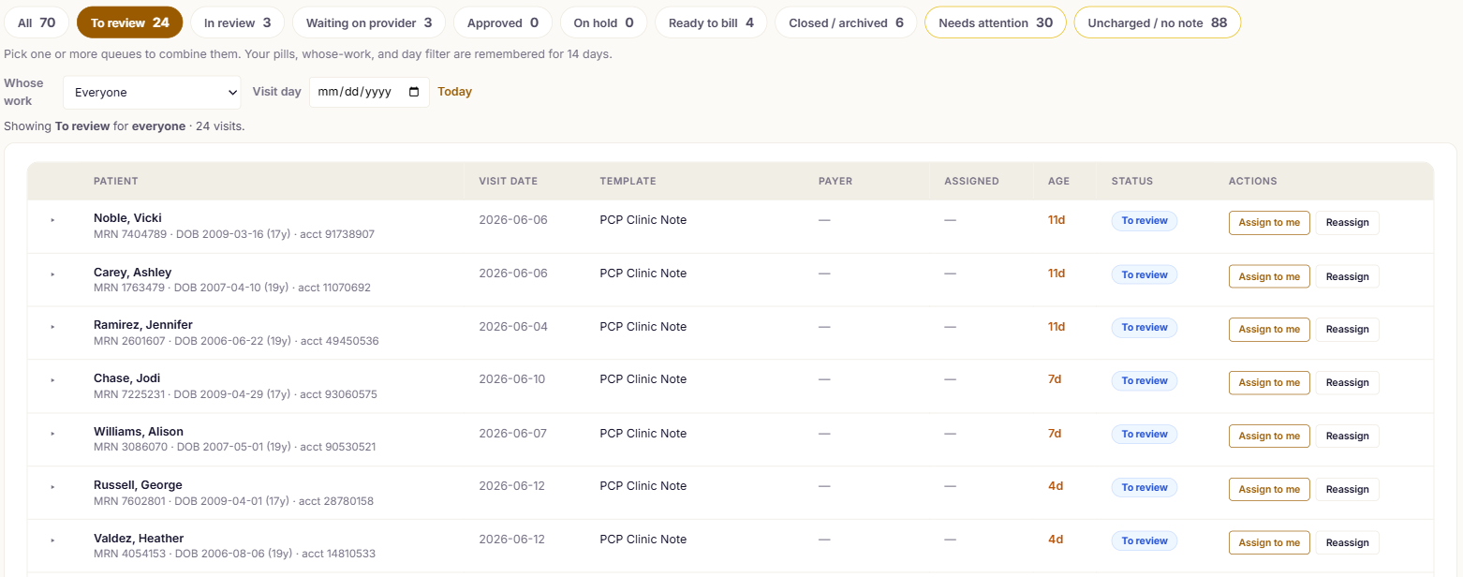Screen dimensions: 1463x577
Task: Expand the Chase, Jodi row
Action: pyautogui.click(x=52, y=379)
